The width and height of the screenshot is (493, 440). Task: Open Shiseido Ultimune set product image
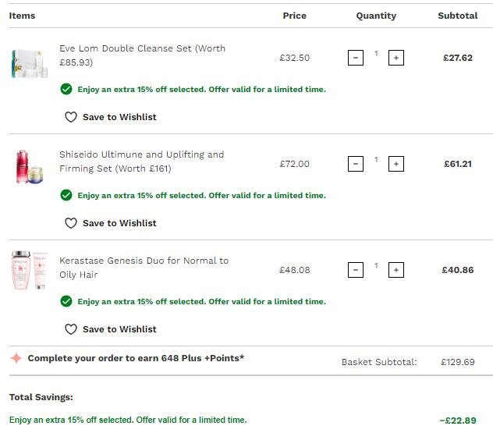(29, 167)
